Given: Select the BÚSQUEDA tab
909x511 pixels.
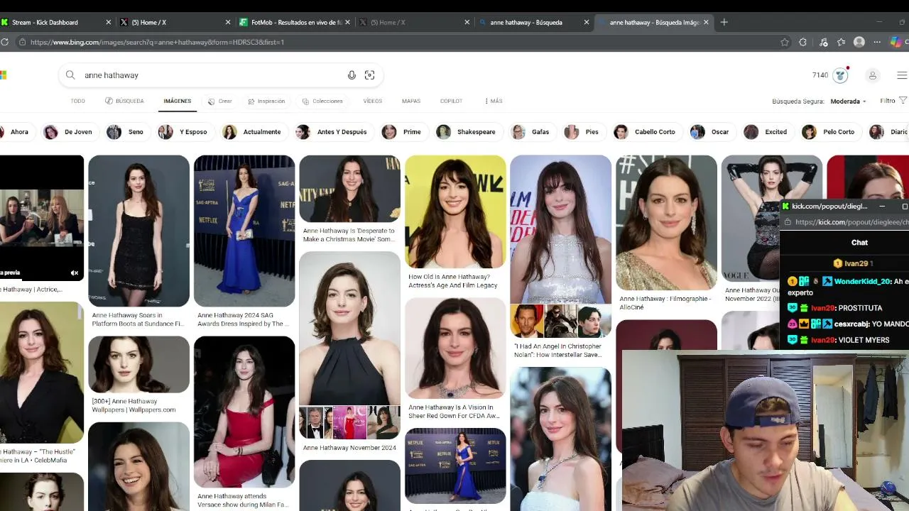Looking at the screenshot, I should pos(124,101).
